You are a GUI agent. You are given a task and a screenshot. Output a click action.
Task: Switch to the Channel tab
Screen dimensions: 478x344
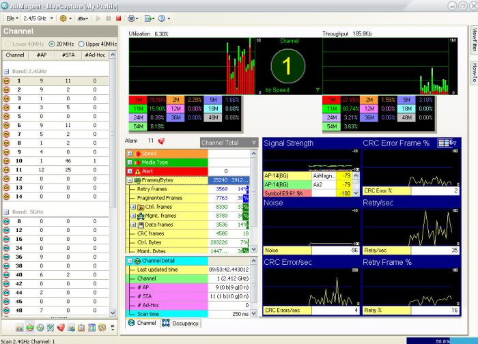tap(142, 323)
